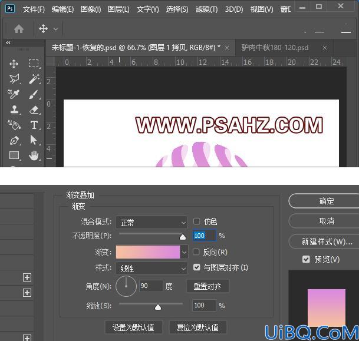Image resolution: width=359 pixels, height=341 pixels.
Task: Open the 选择(S) menu
Action: (x=177, y=9)
